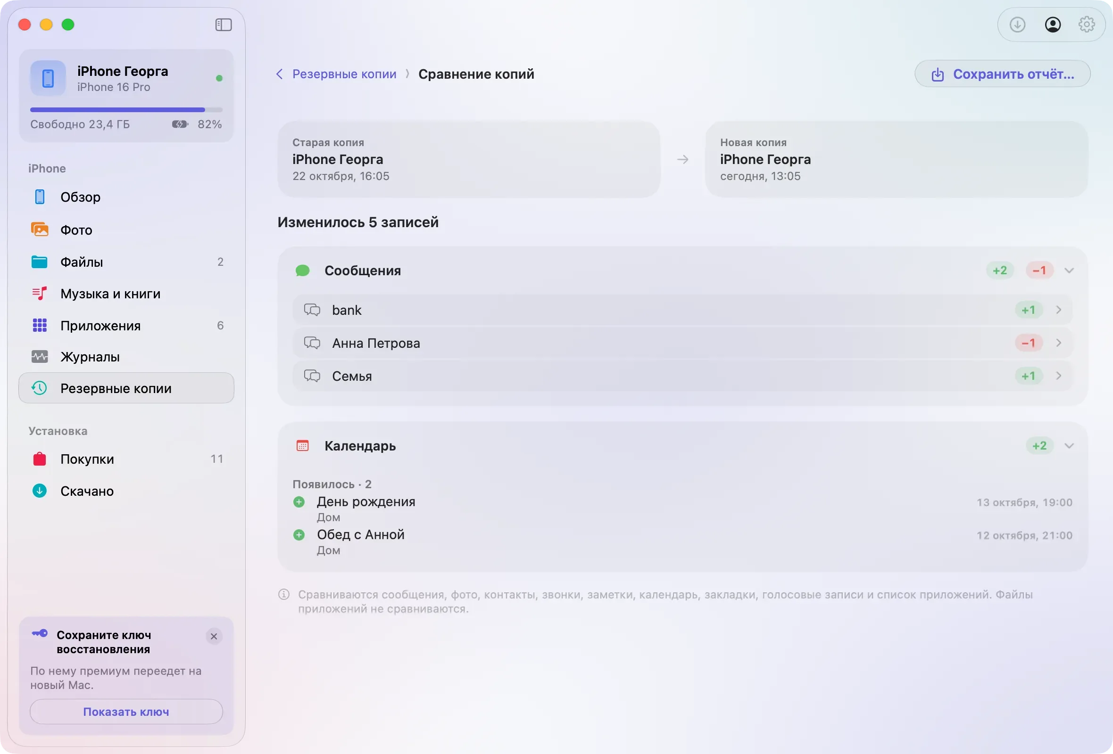The height and width of the screenshot is (754, 1113).
Task: Click the red Календарь icon
Action: coord(302,445)
